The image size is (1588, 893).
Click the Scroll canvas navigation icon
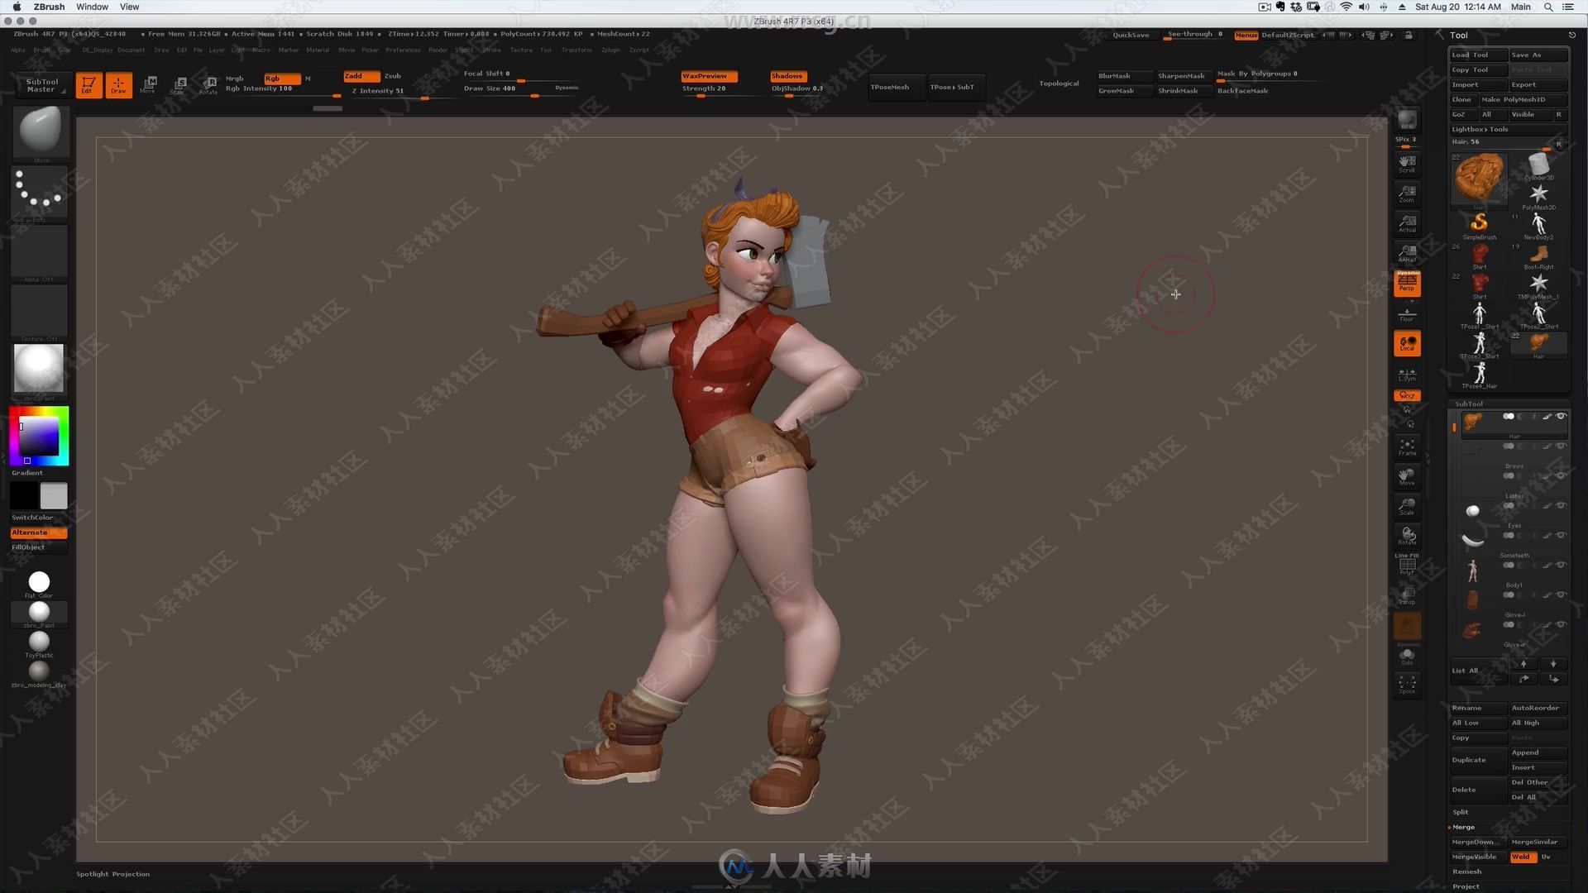click(1407, 164)
